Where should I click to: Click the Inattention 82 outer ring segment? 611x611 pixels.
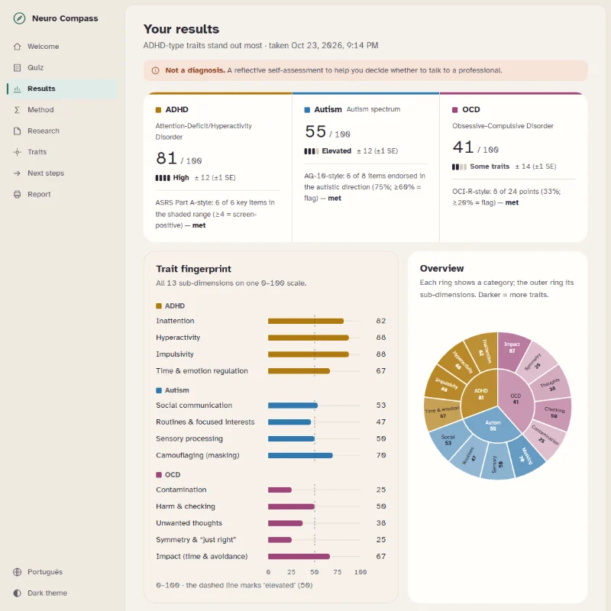click(484, 350)
